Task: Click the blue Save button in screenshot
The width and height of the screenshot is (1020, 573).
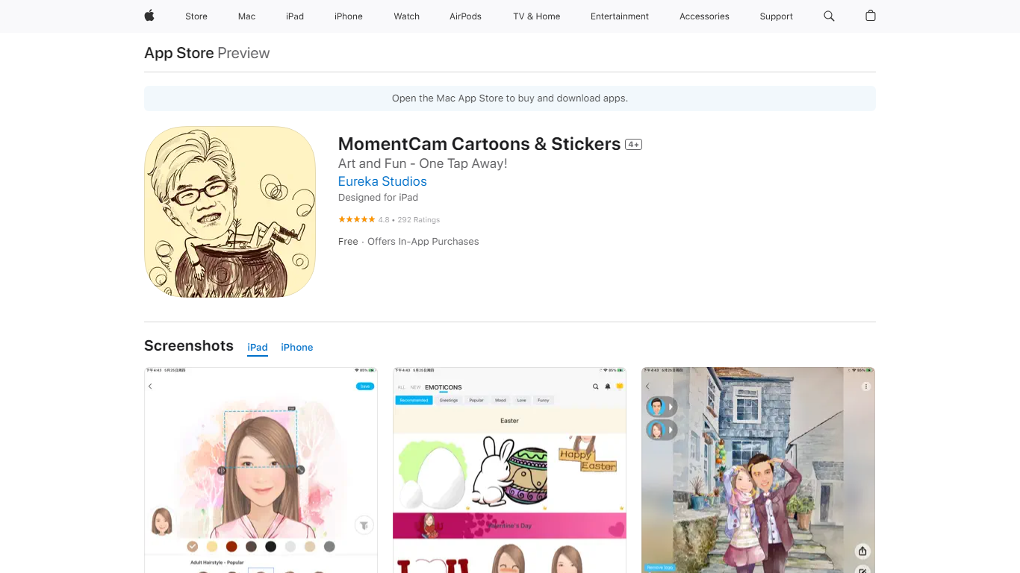Action: coord(364,386)
